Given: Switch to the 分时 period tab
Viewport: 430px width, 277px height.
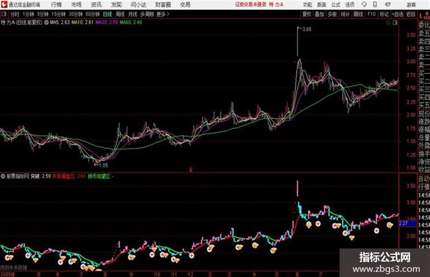Looking at the screenshot, I should tap(15, 14).
